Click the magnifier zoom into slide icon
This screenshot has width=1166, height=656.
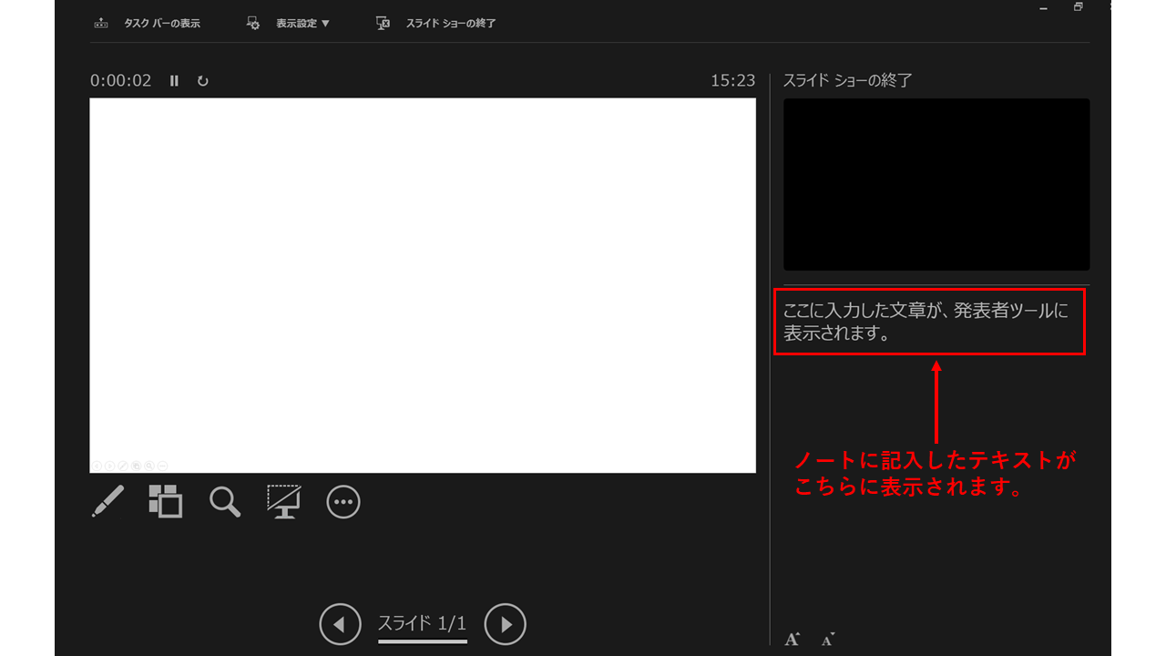click(225, 502)
